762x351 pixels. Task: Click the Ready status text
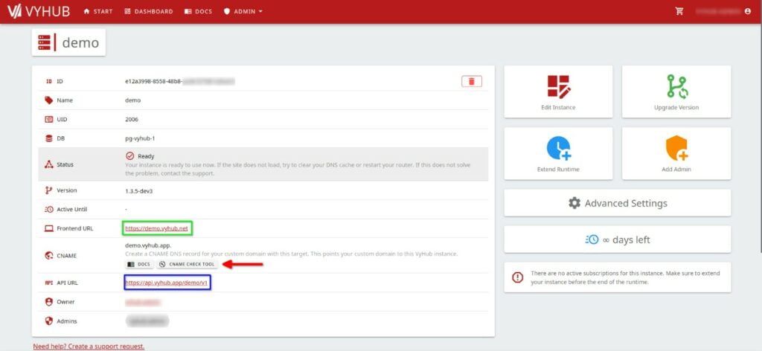[147, 156]
